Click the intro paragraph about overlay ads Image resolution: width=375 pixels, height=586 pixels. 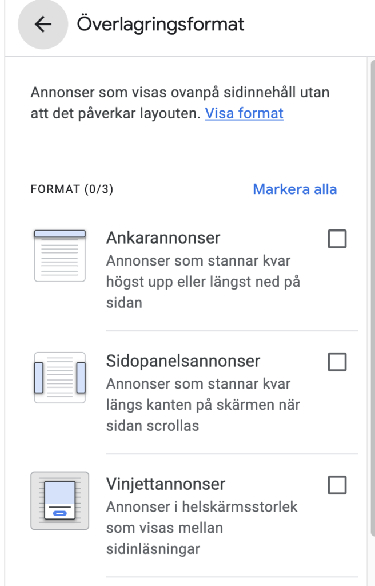pyautogui.click(x=179, y=102)
